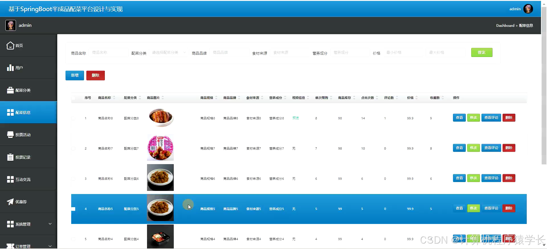Click the 食材来源 search input
Screen dimensions: 547x249
[x=290, y=52]
